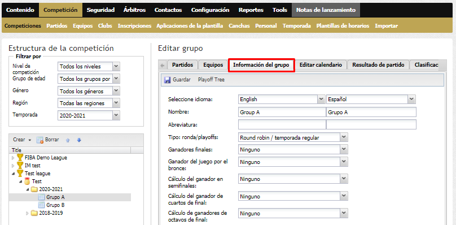Click the 2018-2019 folder icon

coord(34,213)
